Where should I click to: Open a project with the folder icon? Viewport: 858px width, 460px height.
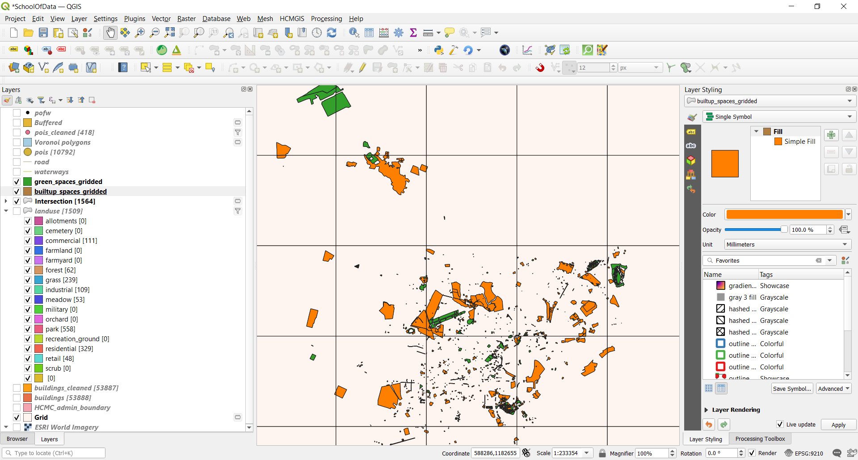coord(29,33)
